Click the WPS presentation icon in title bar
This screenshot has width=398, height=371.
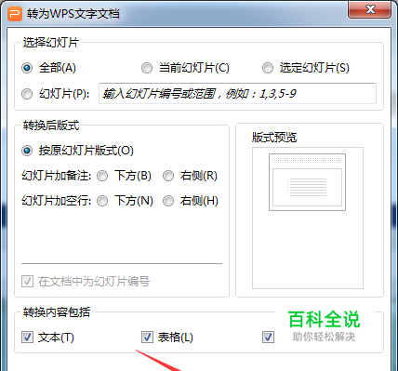click(15, 14)
